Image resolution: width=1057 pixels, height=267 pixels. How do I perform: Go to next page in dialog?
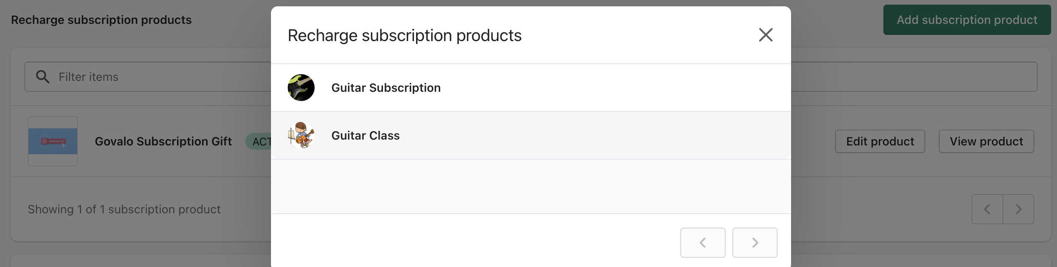click(755, 243)
